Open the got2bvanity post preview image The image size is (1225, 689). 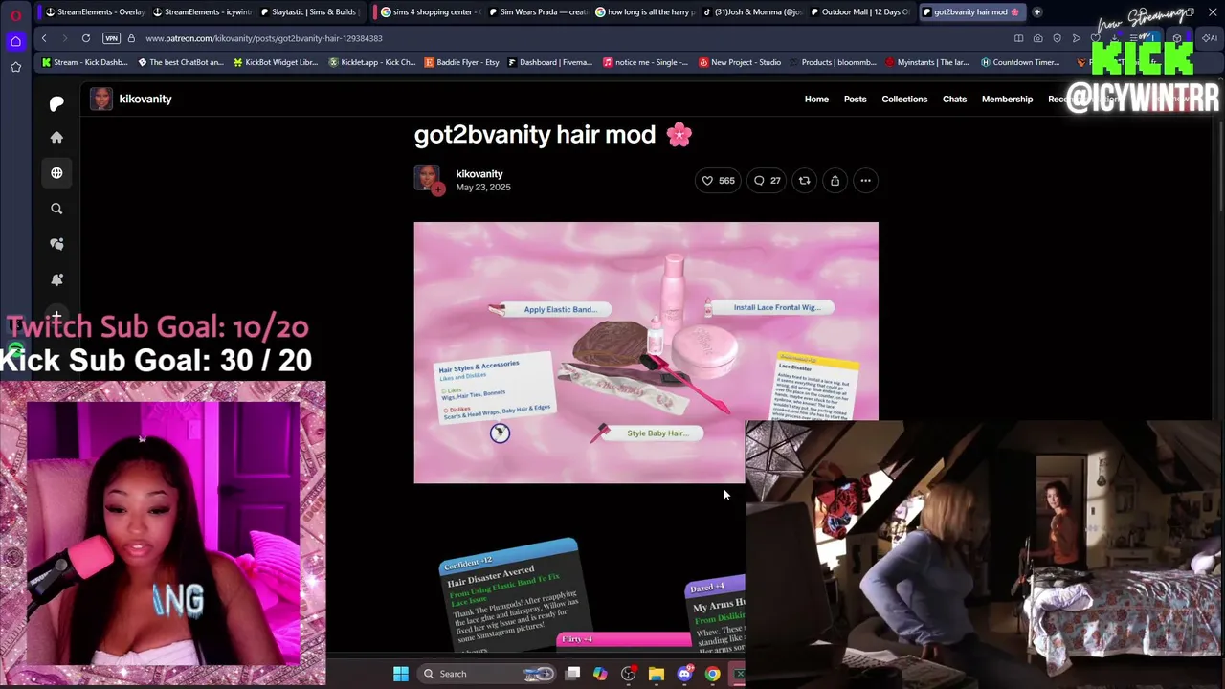646,352
